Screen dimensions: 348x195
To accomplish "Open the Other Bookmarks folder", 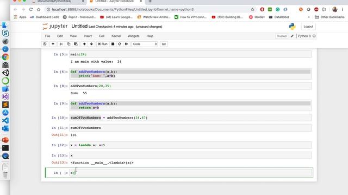I will point(330,17).
